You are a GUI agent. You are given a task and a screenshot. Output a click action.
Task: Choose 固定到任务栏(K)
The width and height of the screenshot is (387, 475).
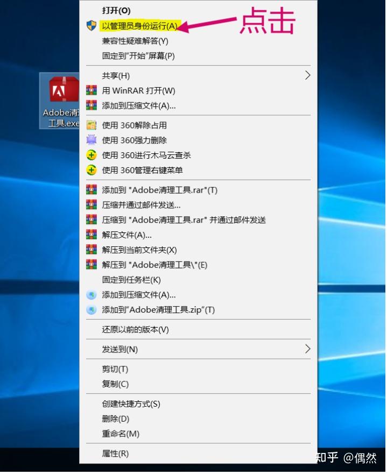coord(131,279)
